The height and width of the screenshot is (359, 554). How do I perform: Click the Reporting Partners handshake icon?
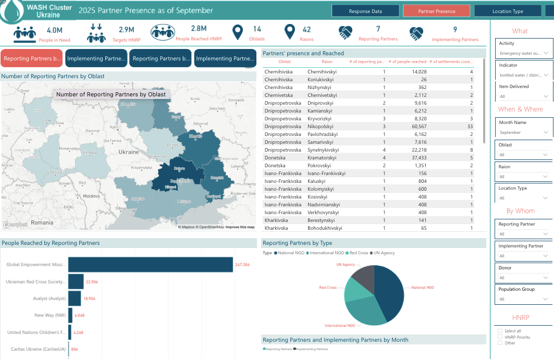[345, 33]
